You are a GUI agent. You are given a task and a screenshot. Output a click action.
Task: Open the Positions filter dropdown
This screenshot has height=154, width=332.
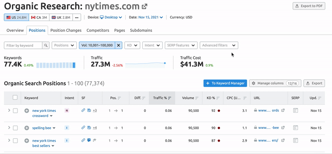tap(64, 45)
